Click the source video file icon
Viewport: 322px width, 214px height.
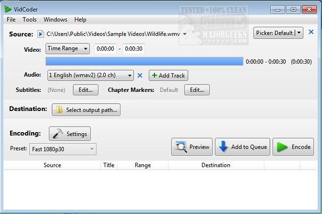point(40,34)
